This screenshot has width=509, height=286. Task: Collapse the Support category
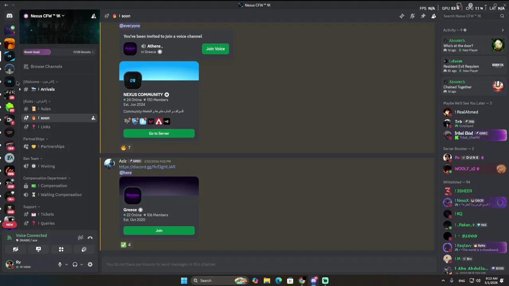tap(31, 207)
